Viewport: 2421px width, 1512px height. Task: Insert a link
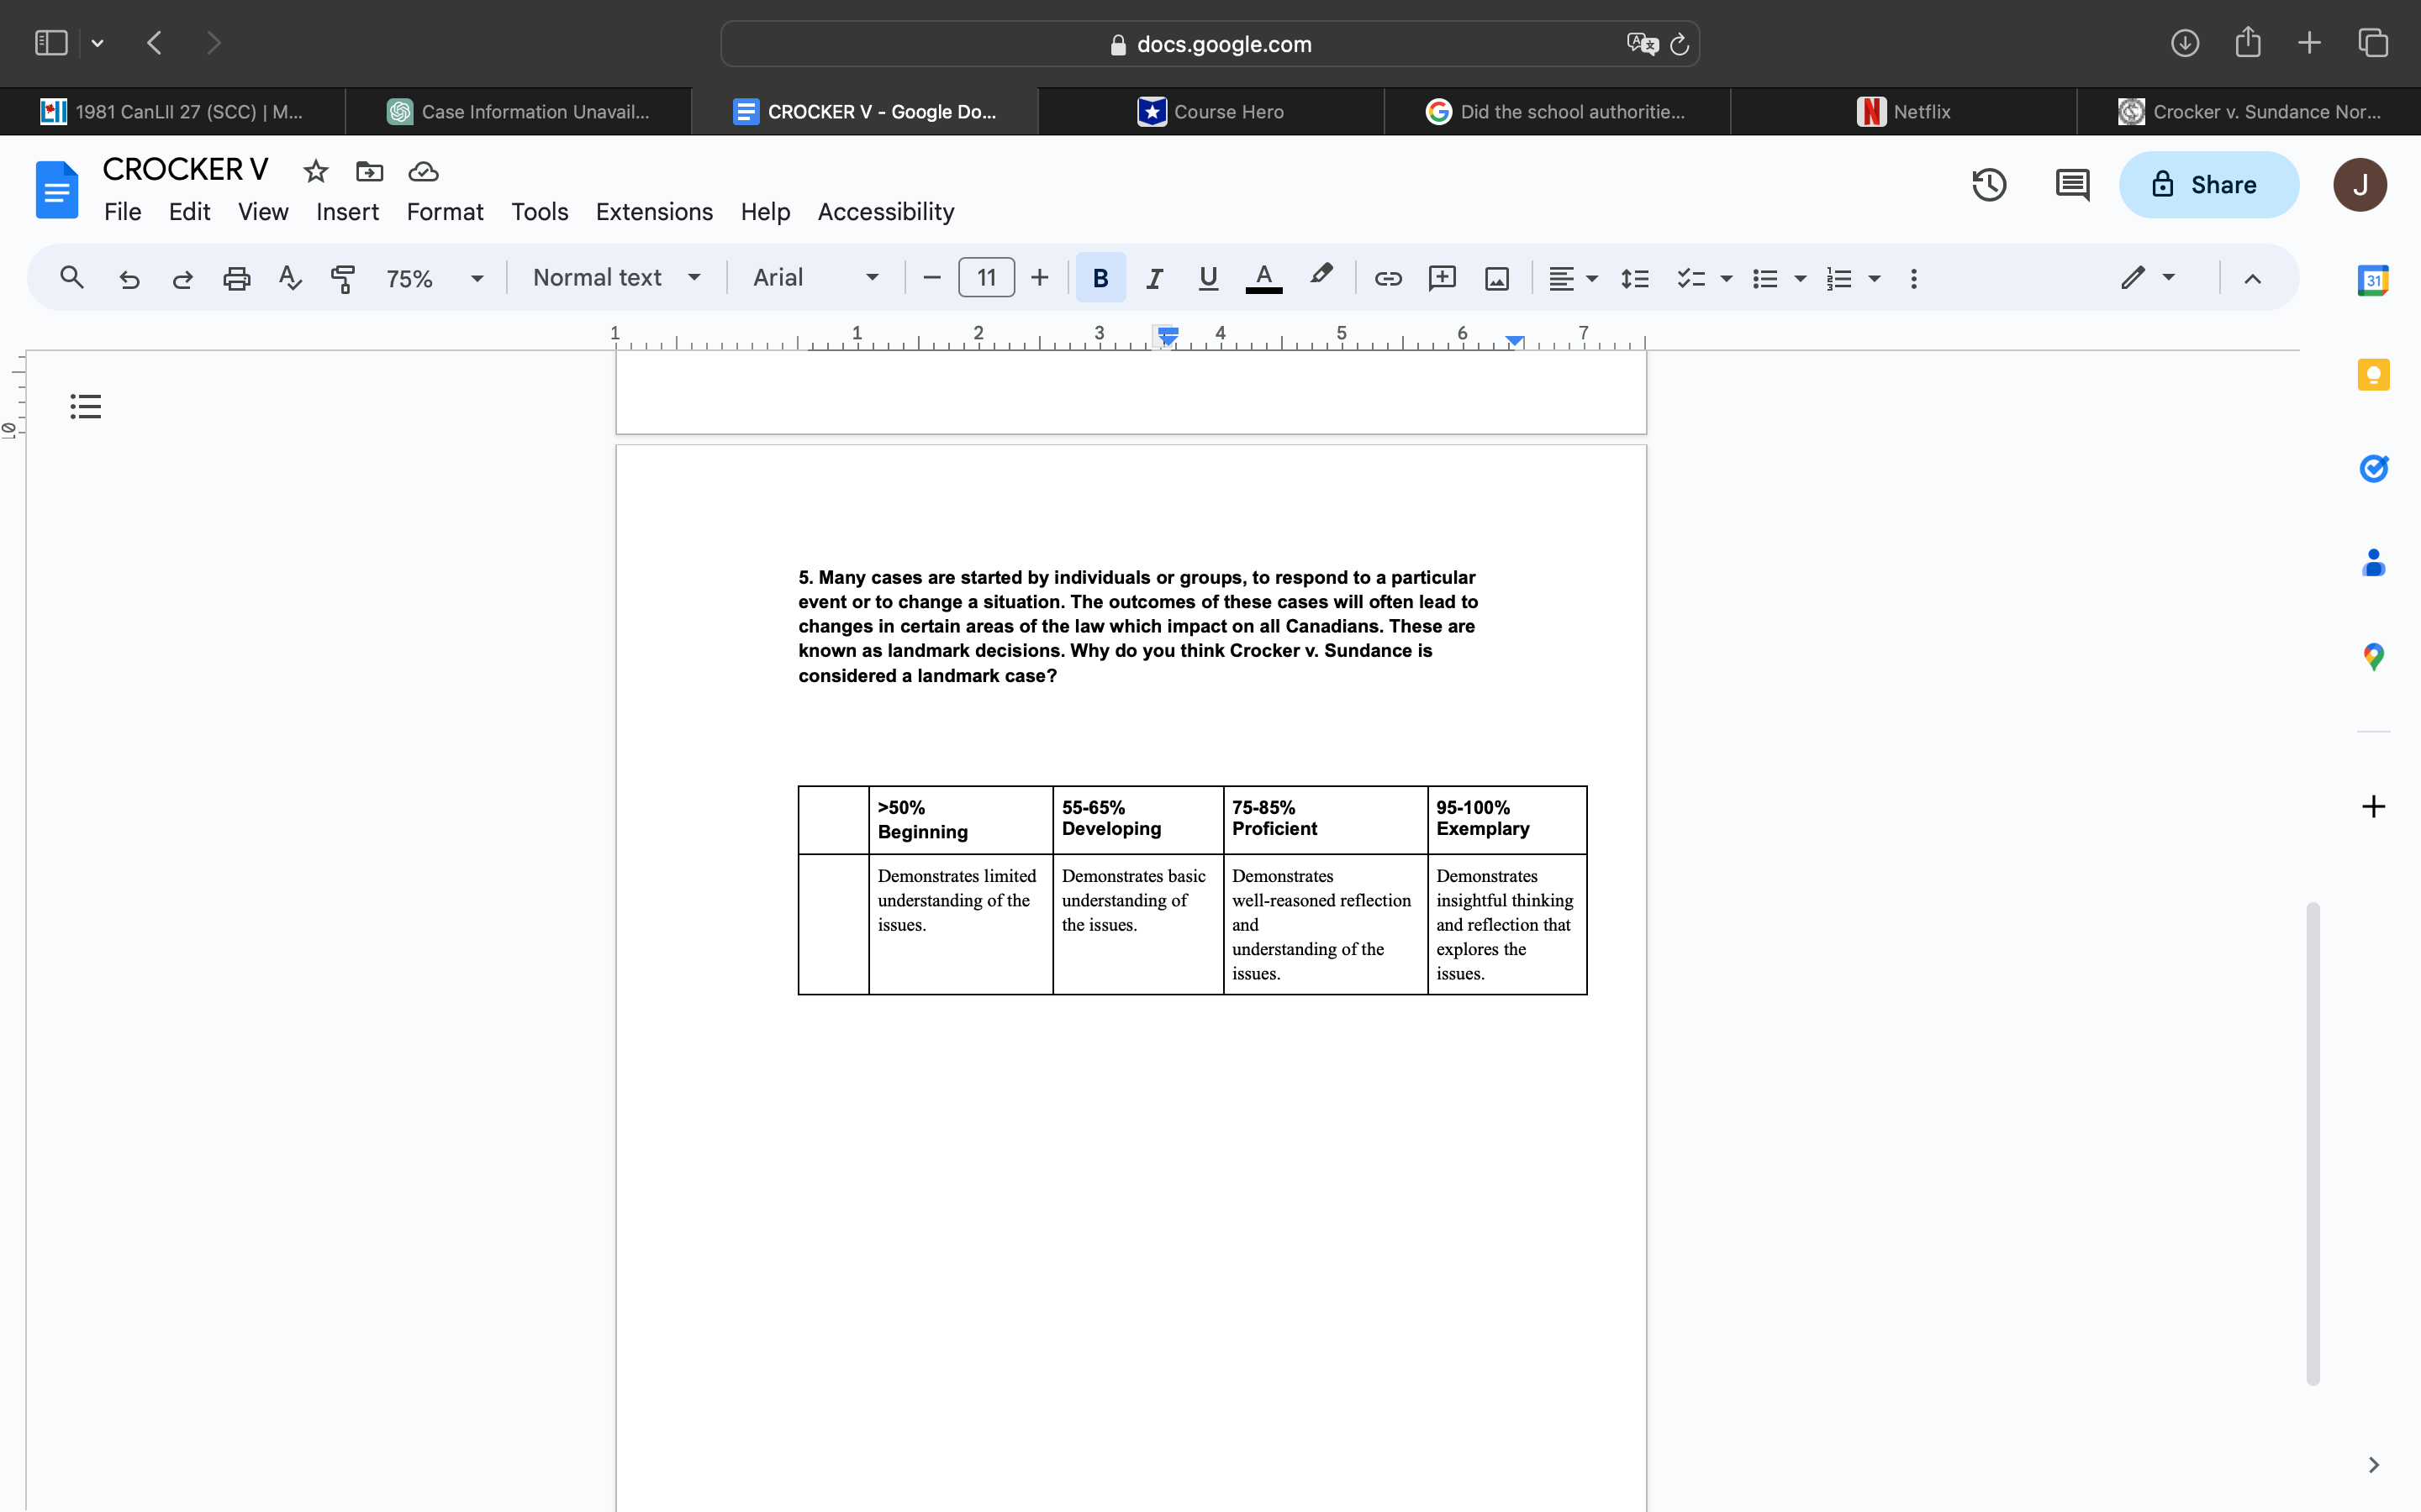(x=1389, y=278)
